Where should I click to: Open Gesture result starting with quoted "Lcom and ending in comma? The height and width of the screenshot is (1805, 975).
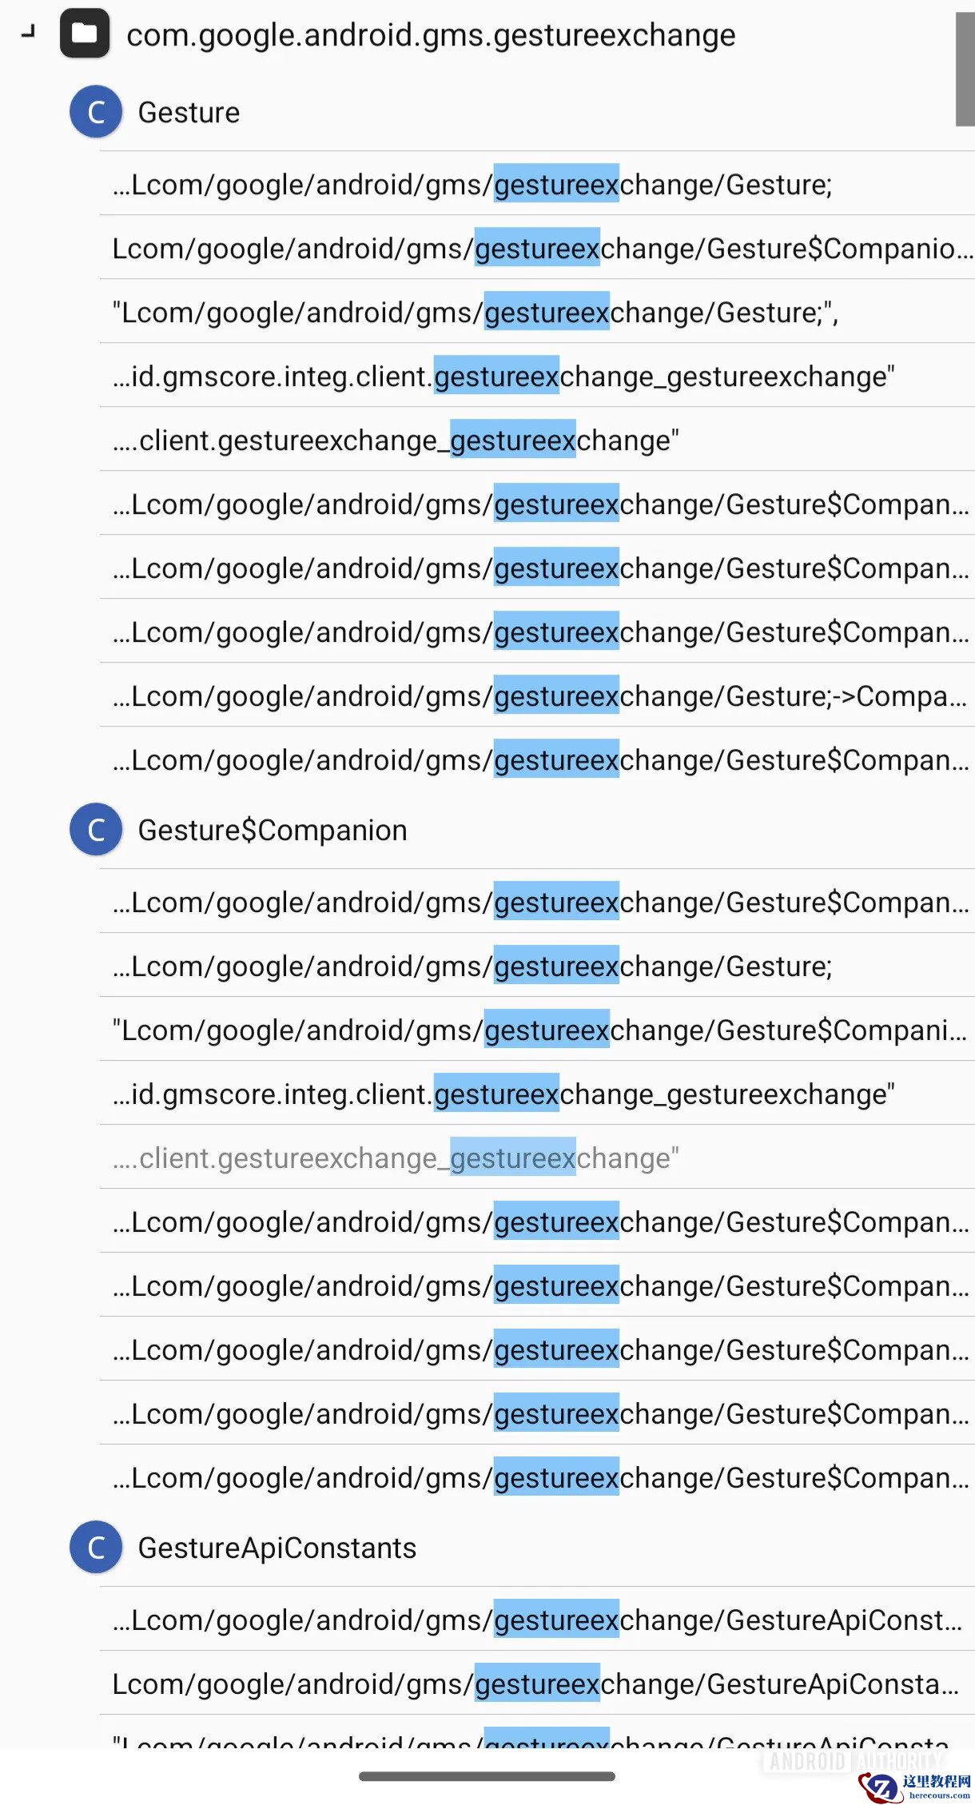(x=476, y=313)
